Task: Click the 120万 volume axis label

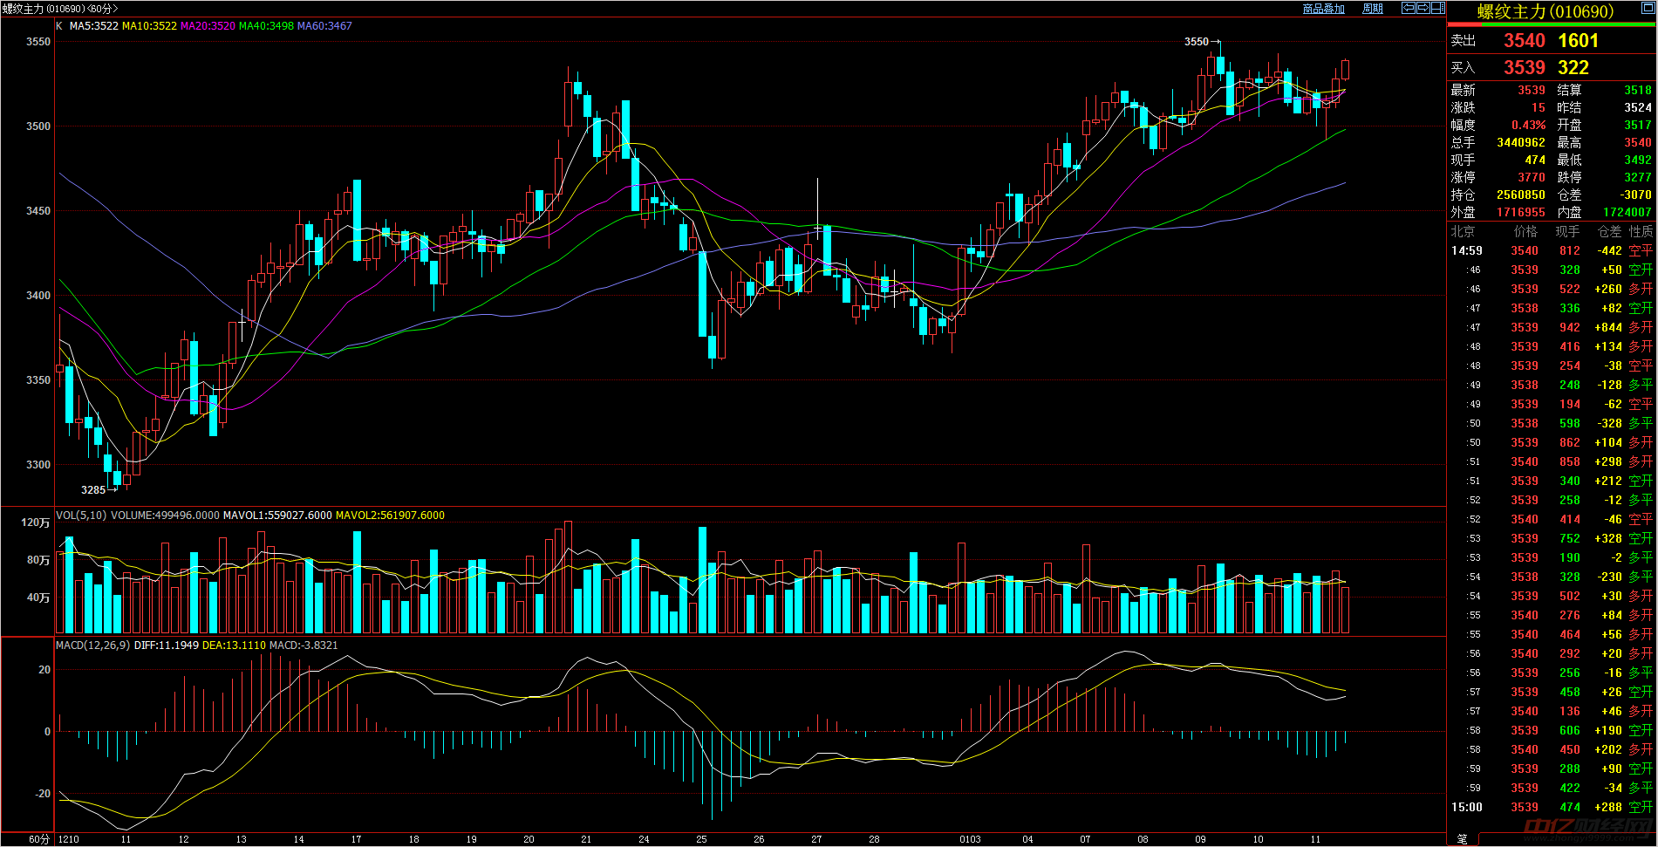Action: (36, 523)
